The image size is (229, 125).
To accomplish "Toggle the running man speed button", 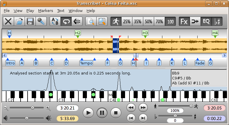I will coord(116,22).
